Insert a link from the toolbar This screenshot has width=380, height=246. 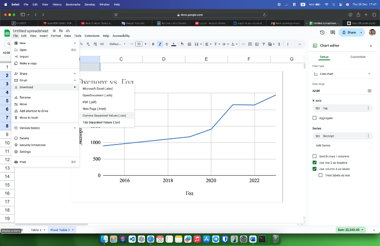pyautogui.click(x=243, y=44)
